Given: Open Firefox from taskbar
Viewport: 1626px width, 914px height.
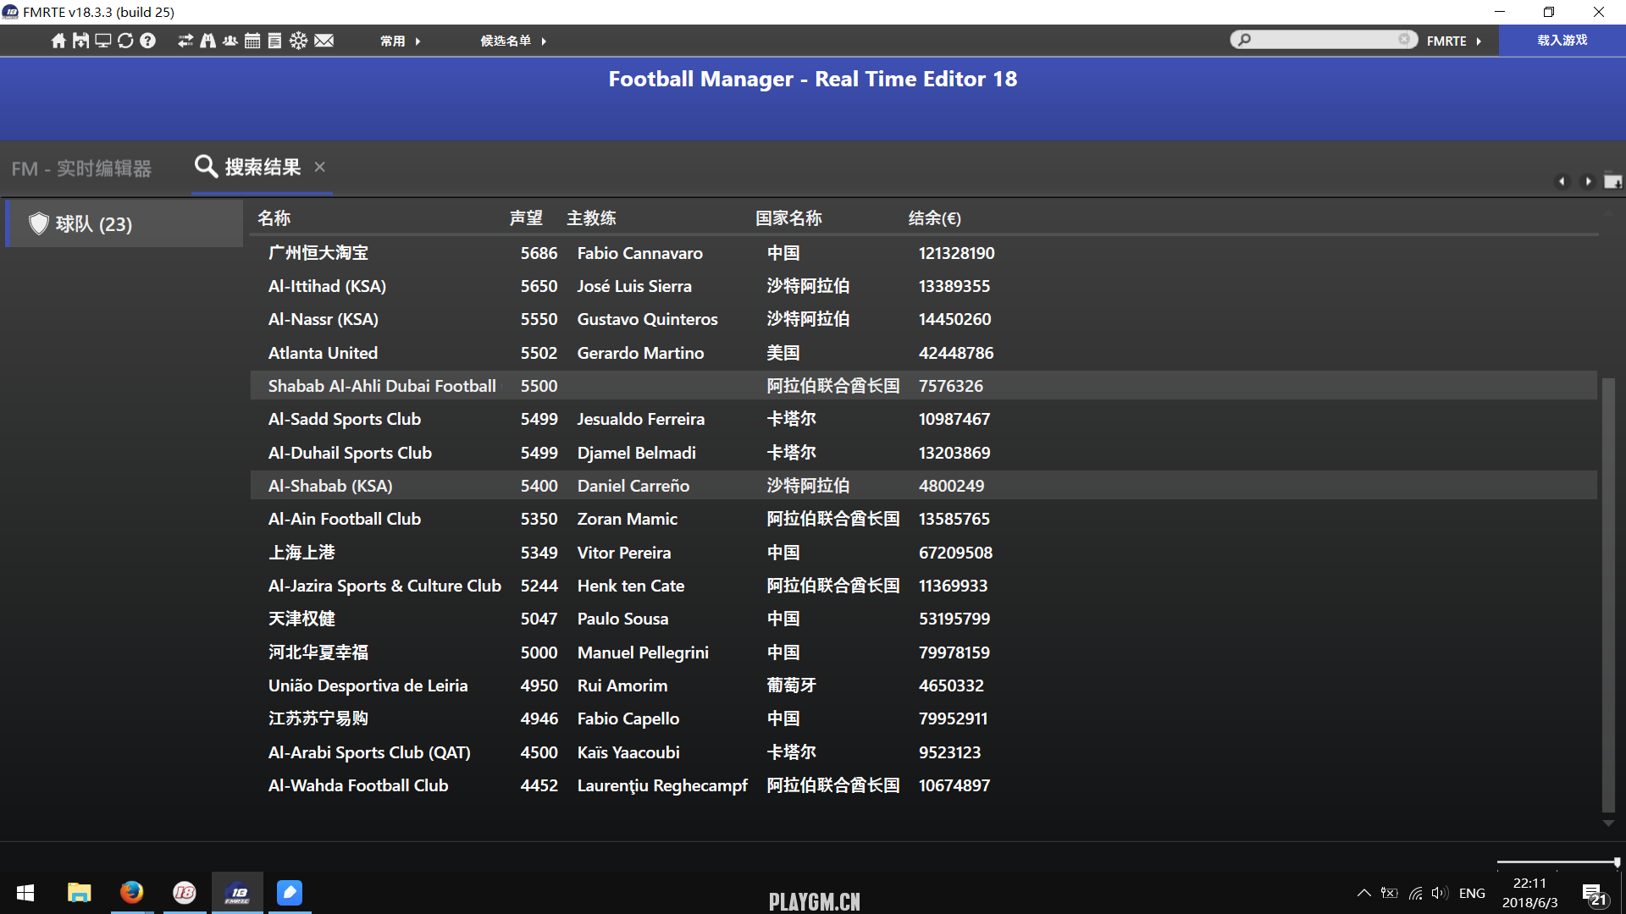Looking at the screenshot, I should pos(131,893).
